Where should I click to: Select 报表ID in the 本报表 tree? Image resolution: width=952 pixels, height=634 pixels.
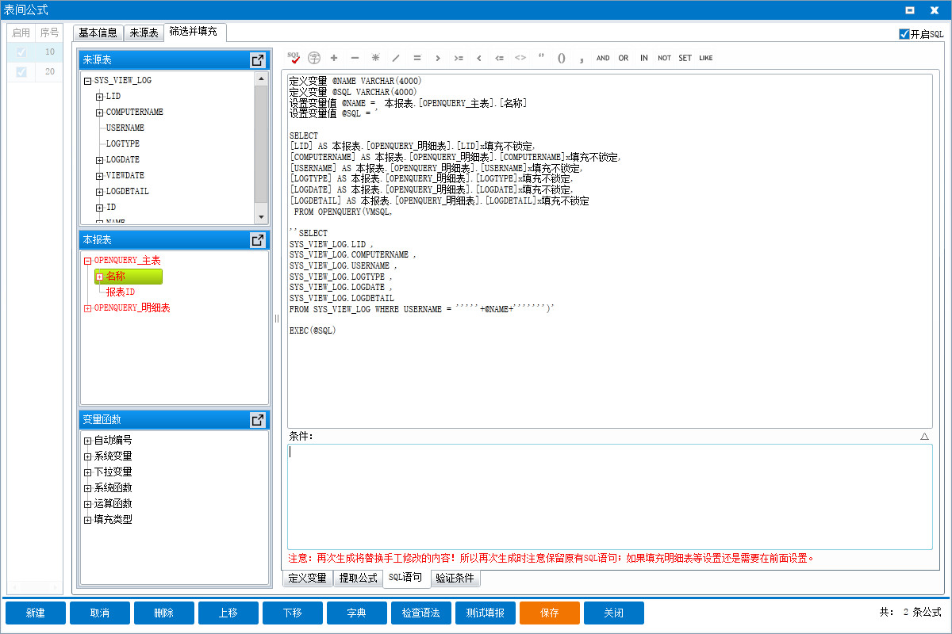tap(121, 292)
